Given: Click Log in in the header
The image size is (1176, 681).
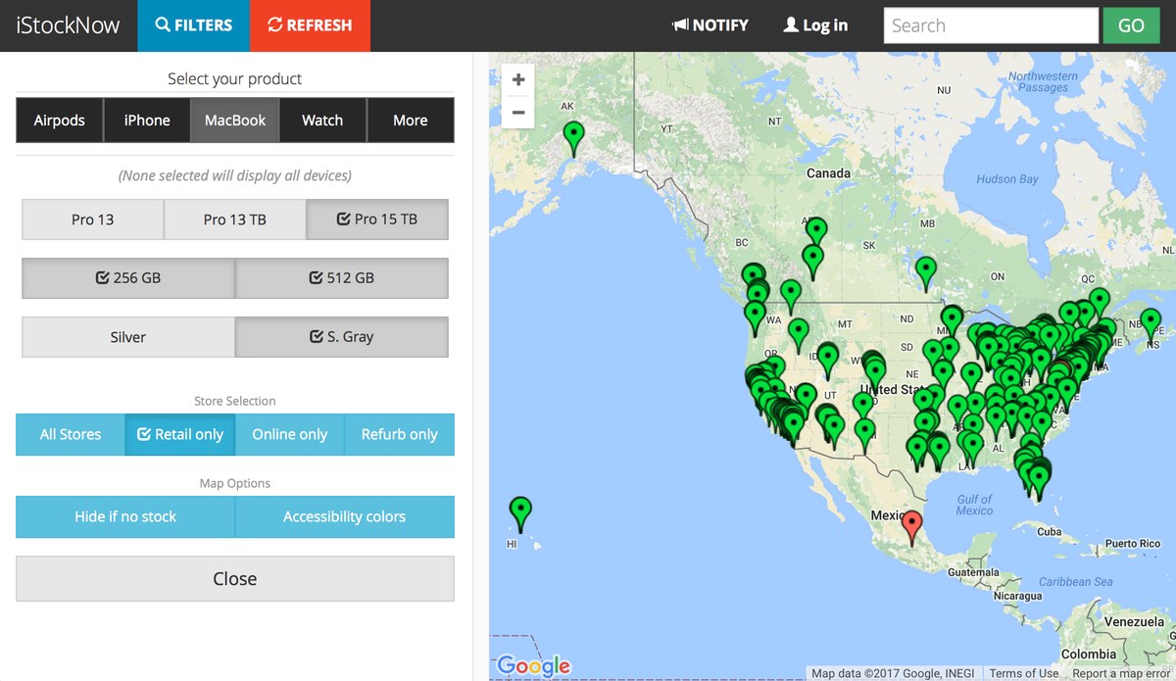Looking at the screenshot, I should (x=815, y=25).
